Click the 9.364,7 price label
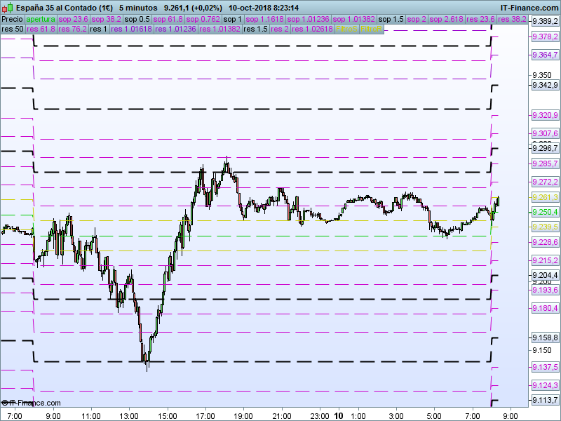This screenshot has width=561, height=421. [545, 55]
